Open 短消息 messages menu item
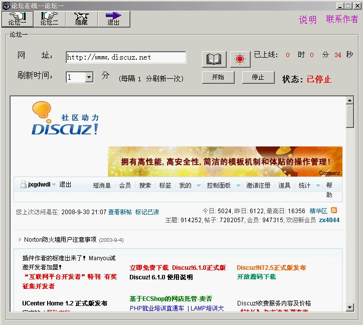Image resolution: width=363 pixels, height=325 pixels. click(x=102, y=185)
